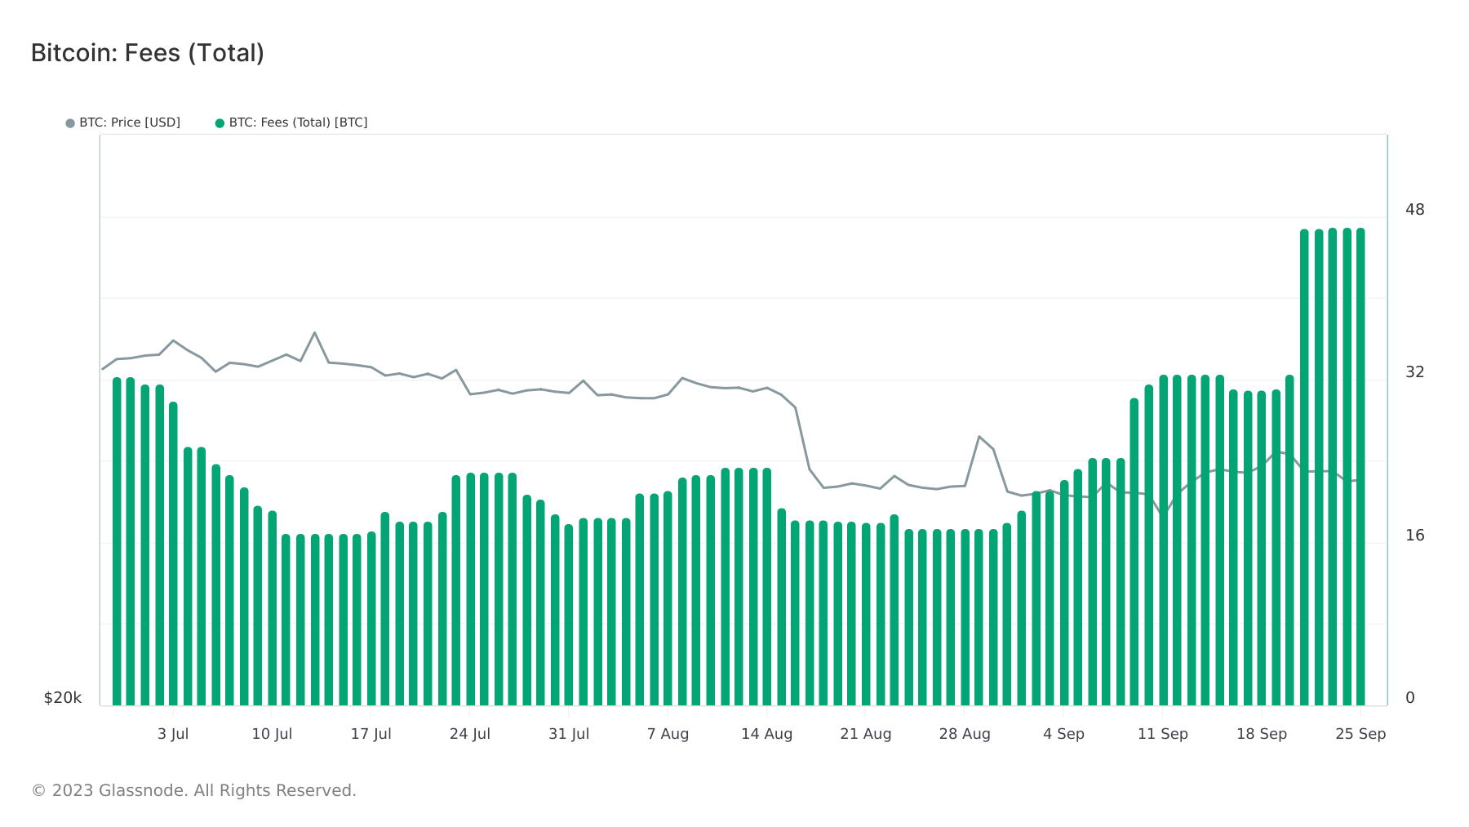Click the 11 Sep date label
Image resolution: width=1469 pixels, height=827 pixels.
click(x=1163, y=734)
